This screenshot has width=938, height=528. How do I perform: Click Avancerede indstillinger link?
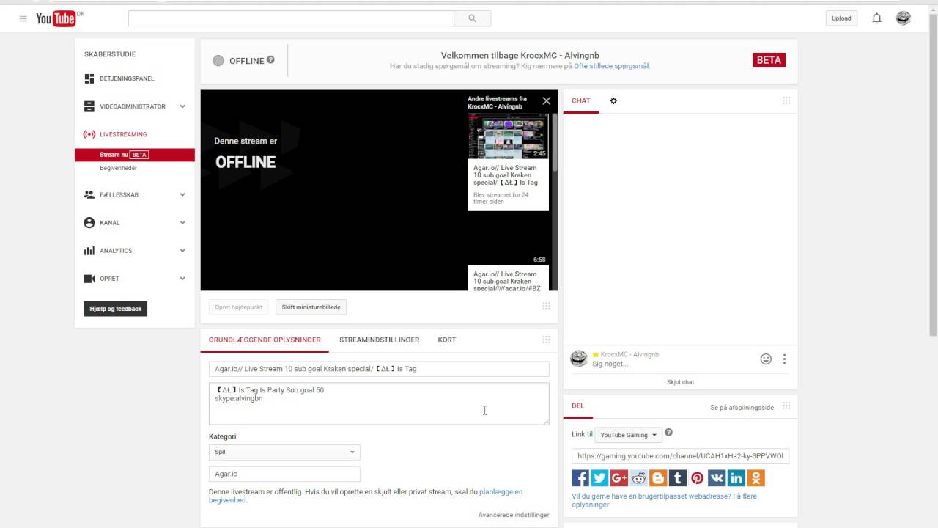coord(514,515)
